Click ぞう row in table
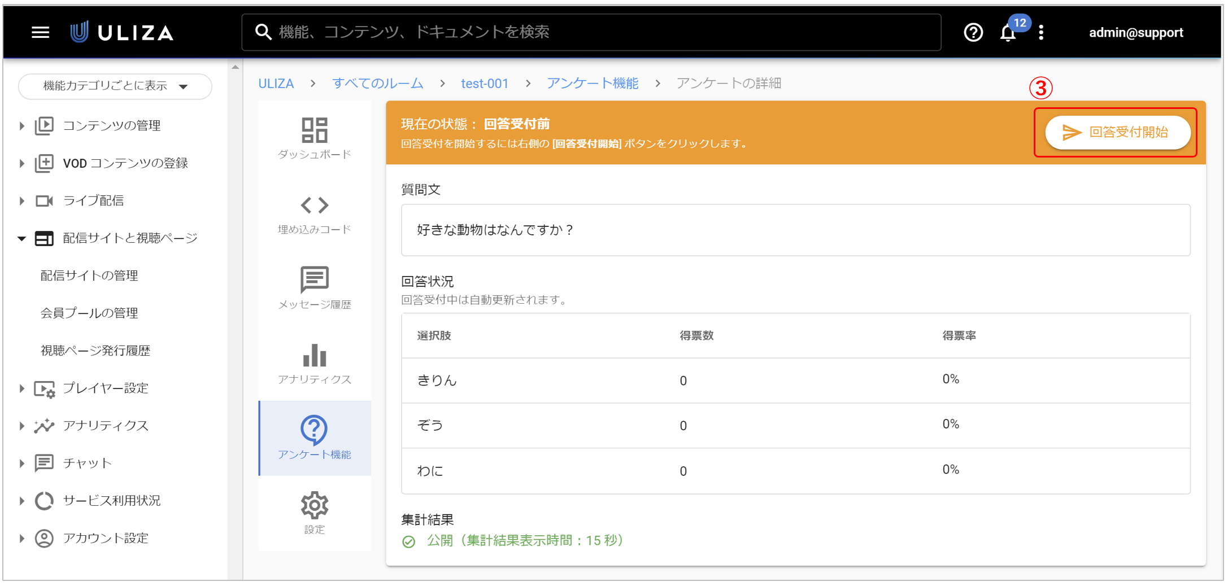The image size is (1228, 586). [x=795, y=426]
